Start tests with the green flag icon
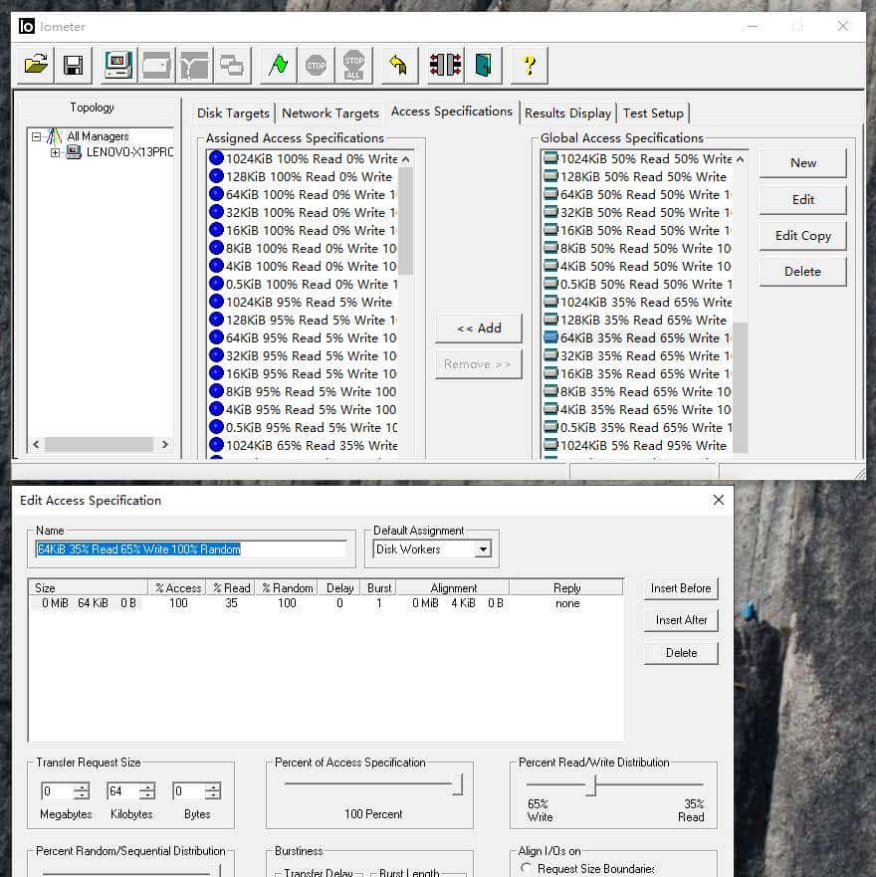 tap(279, 66)
